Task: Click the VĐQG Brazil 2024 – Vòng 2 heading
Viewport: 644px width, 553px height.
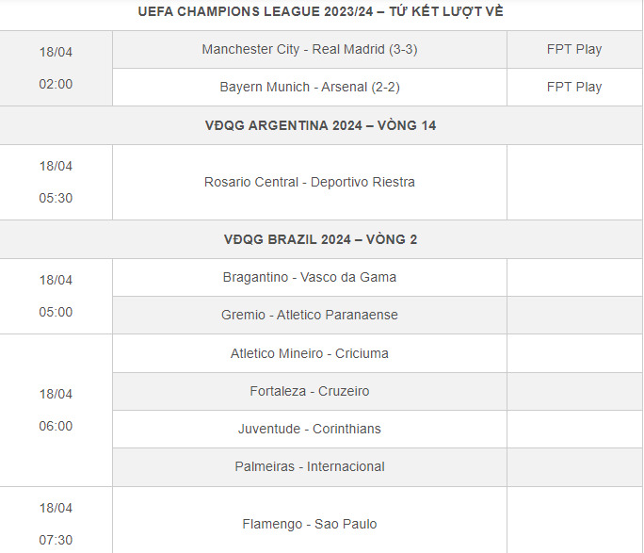Action: (320, 239)
